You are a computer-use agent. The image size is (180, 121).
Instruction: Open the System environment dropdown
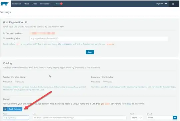click(x=161, y=4)
